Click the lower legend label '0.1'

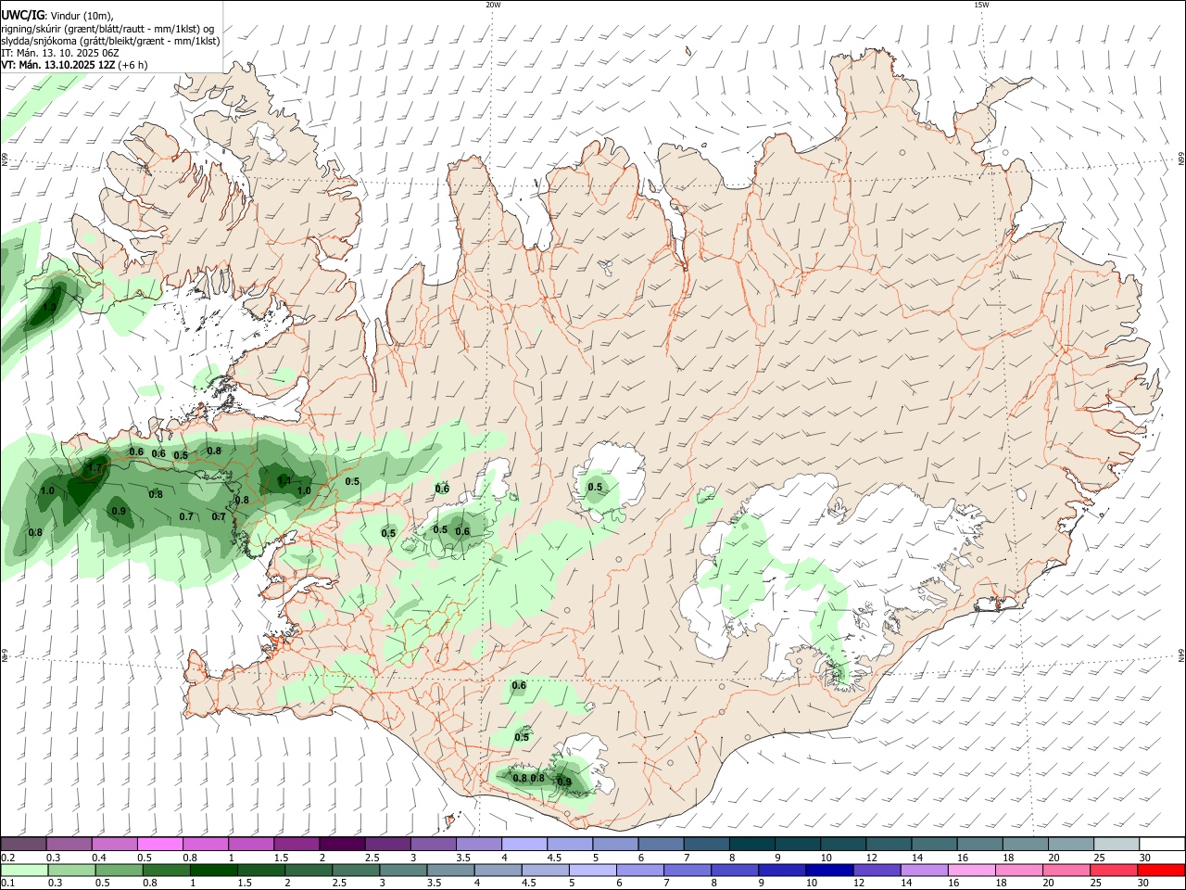(7, 884)
